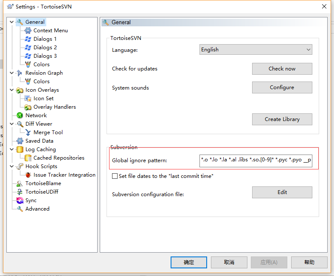334x276 pixels.
Task: Open Advanced settings page
Action: (x=37, y=209)
